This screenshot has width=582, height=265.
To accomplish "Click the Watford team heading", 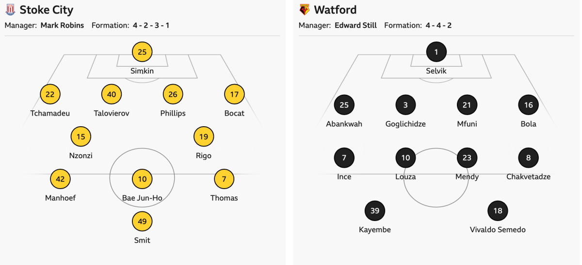I will (335, 10).
